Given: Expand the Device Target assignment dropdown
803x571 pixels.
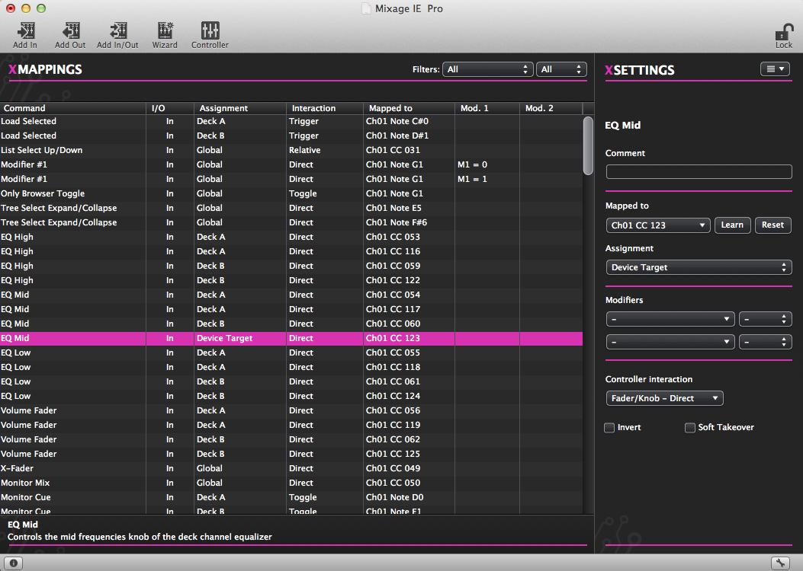Looking at the screenshot, I should 698,267.
